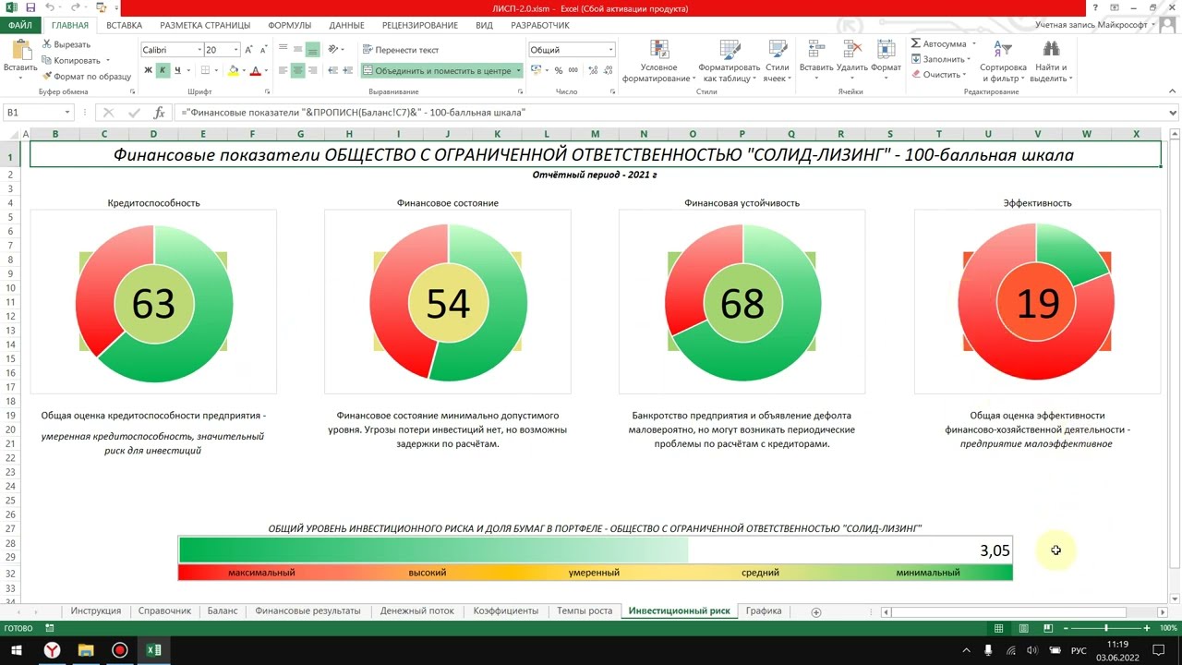Open the font name dropdown Calibri
Screen dimensions: 1182x665
(x=199, y=50)
